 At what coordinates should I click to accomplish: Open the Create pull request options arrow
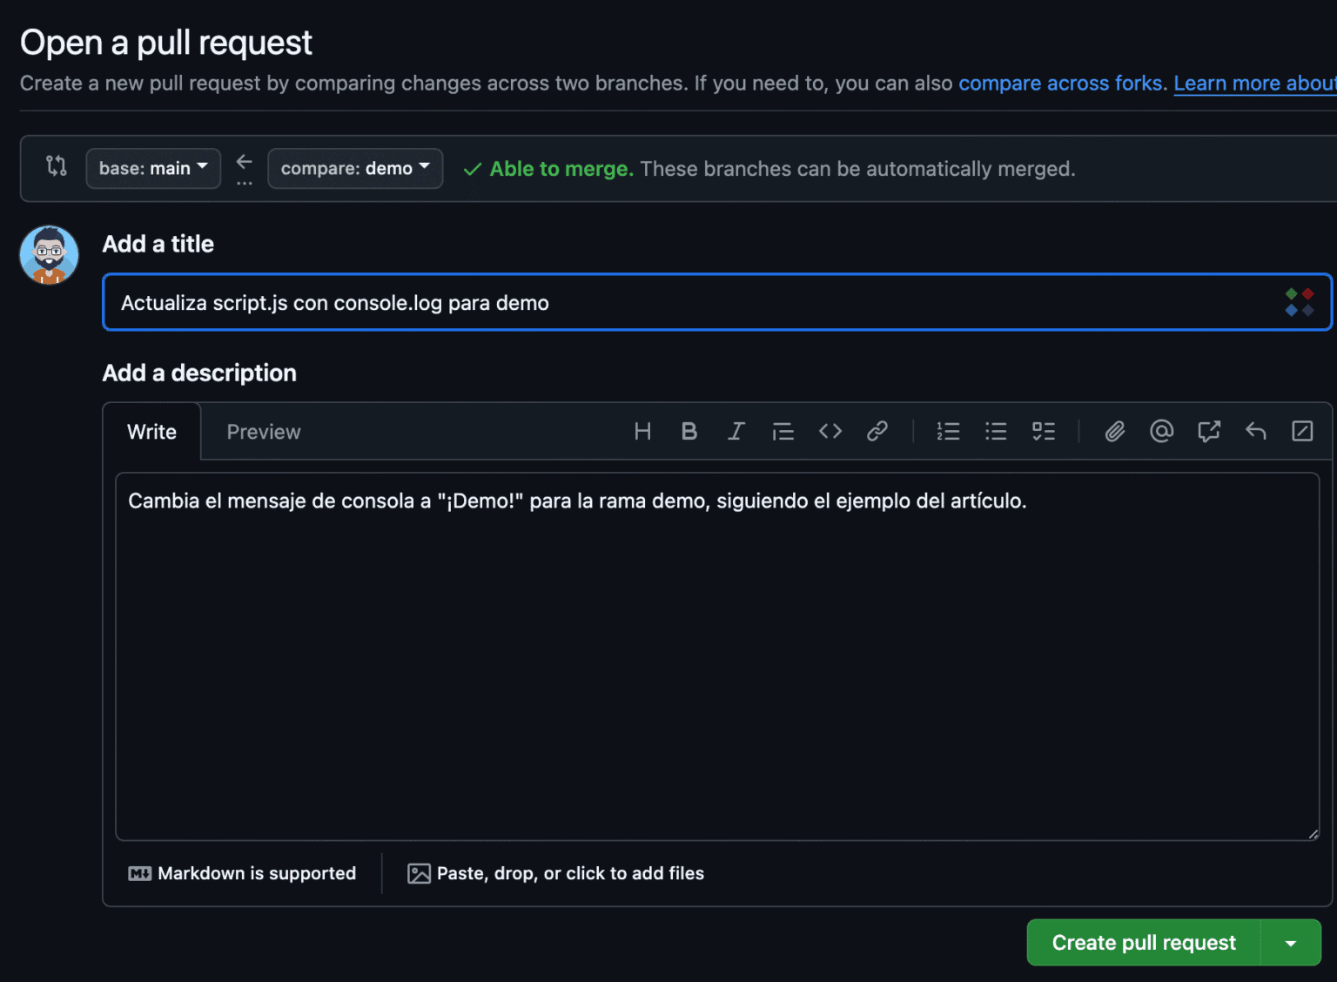click(1292, 942)
